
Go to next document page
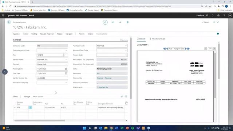coord(186,49)
